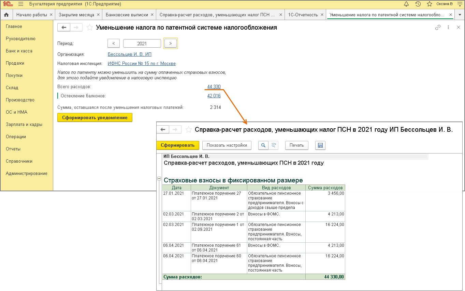Close the tax reduction form
The height and width of the screenshot is (291, 465).
(459, 28)
